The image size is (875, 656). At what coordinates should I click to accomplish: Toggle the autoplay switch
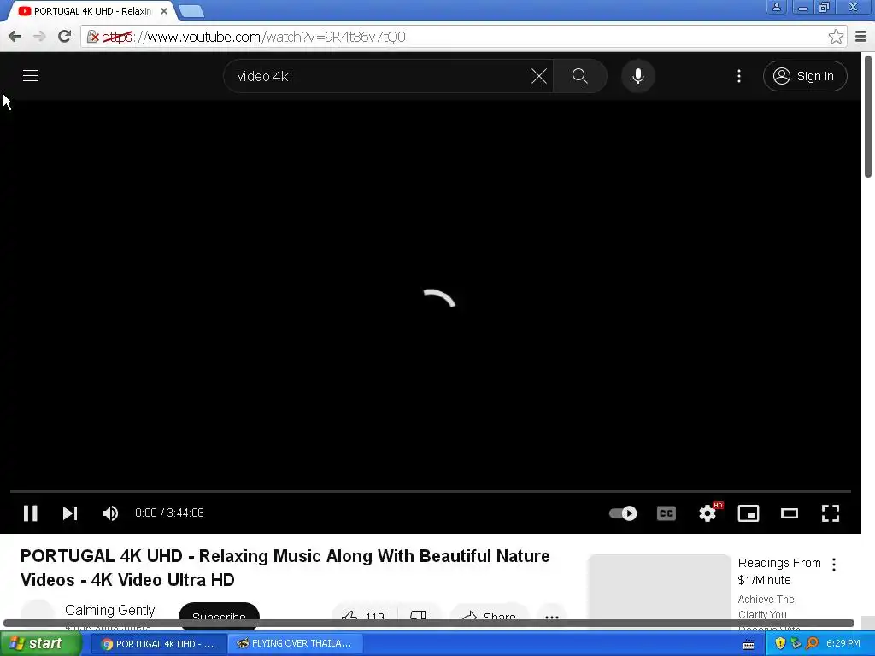click(623, 513)
